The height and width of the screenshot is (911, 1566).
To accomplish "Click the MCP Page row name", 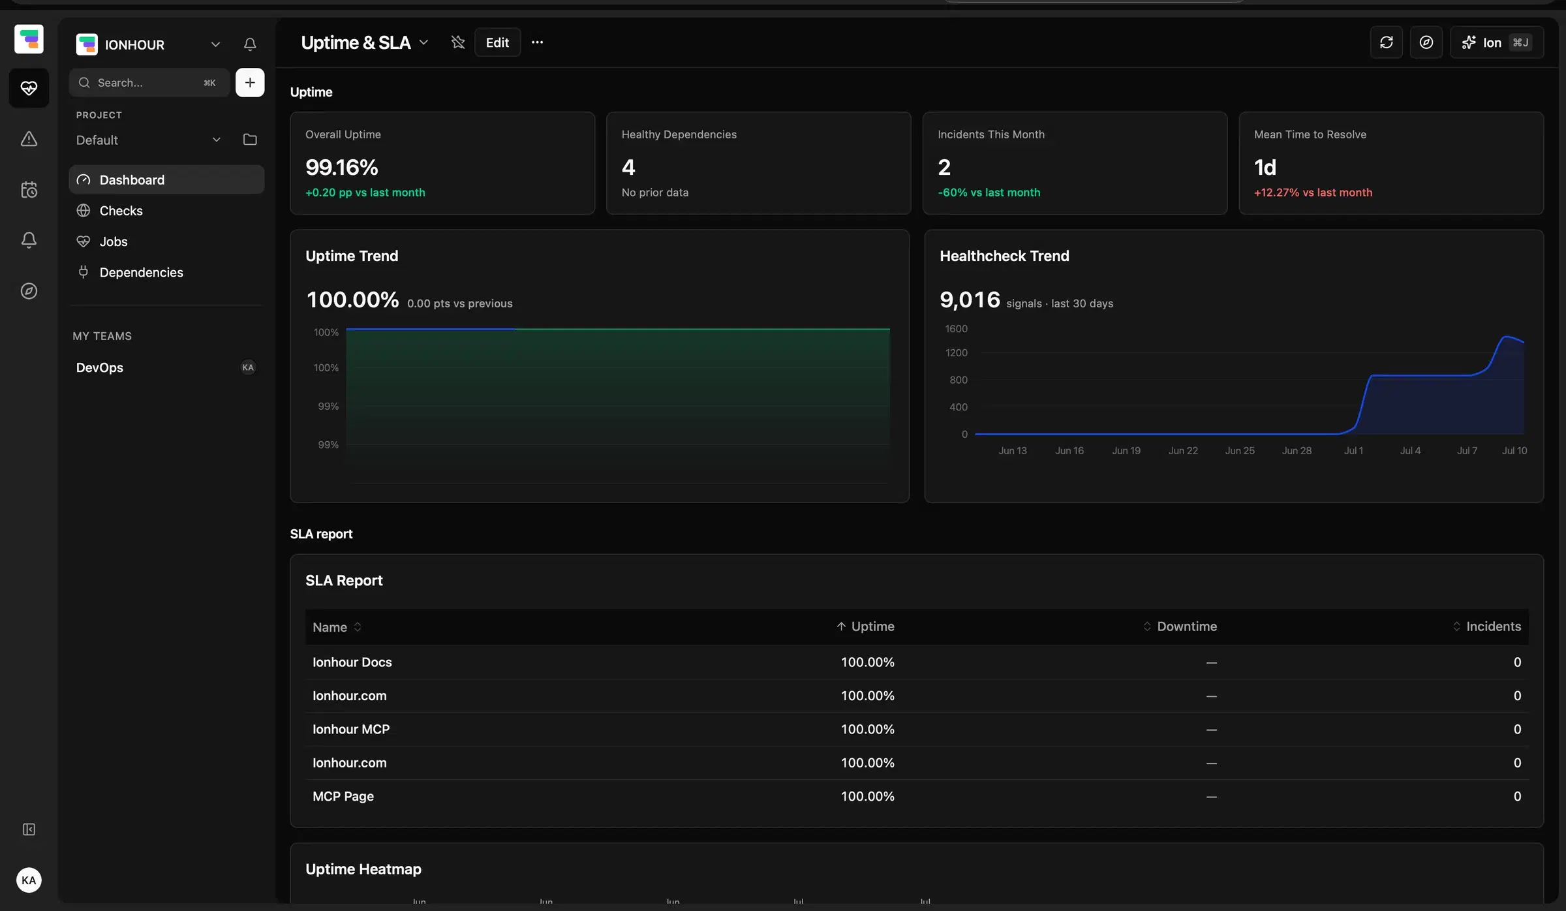I will click(x=343, y=796).
